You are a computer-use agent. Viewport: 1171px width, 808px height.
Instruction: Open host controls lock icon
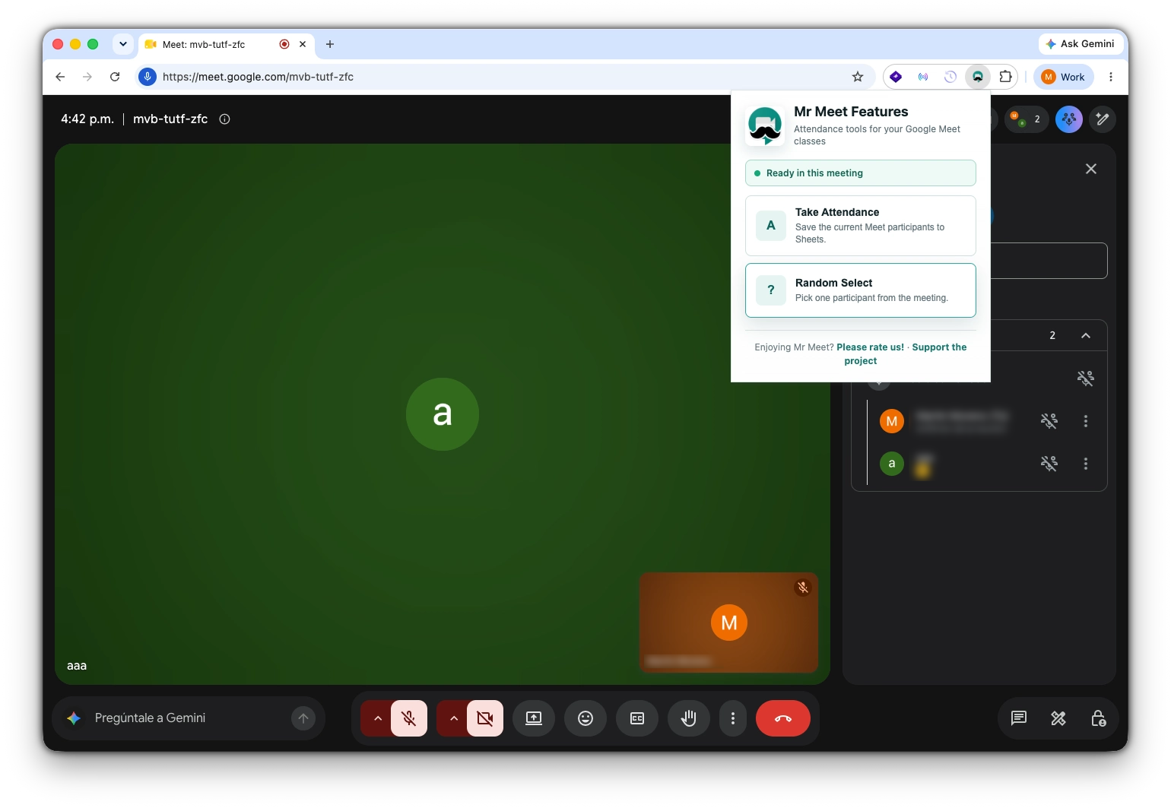tap(1098, 718)
